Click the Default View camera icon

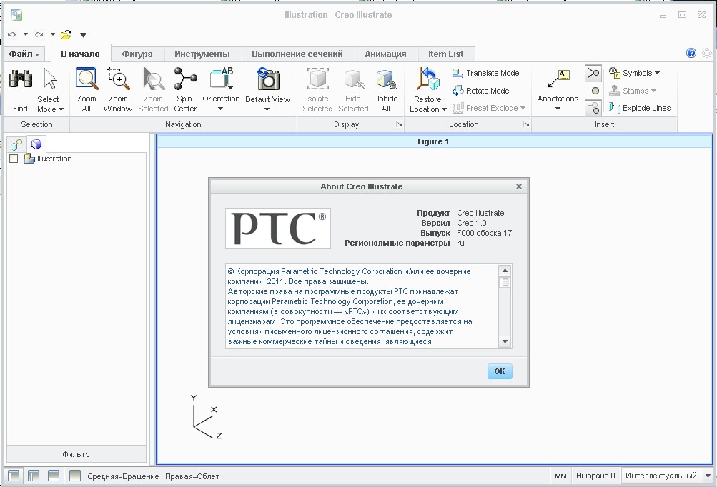click(268, 79)
